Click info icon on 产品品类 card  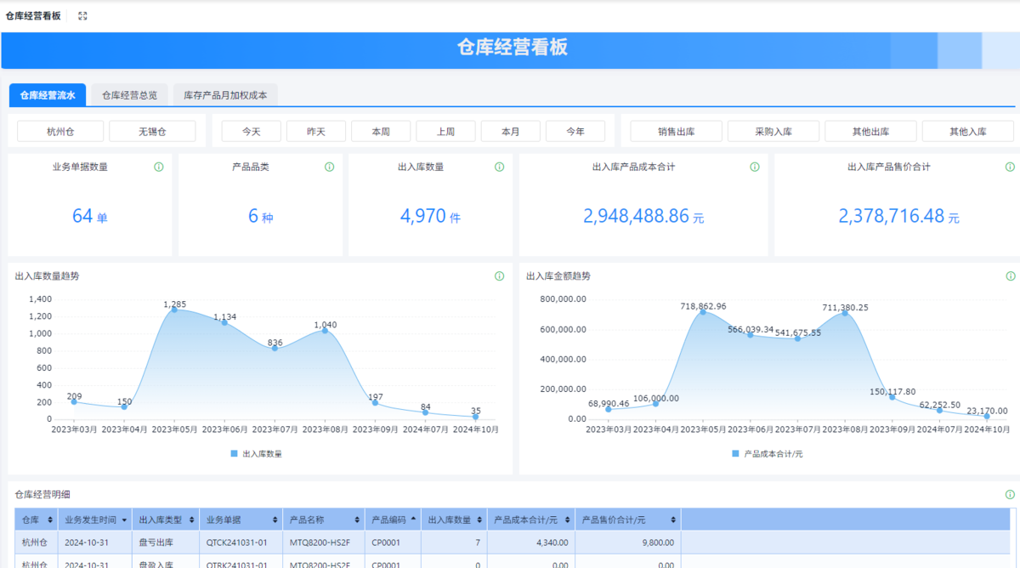click(x=330, y=168)
